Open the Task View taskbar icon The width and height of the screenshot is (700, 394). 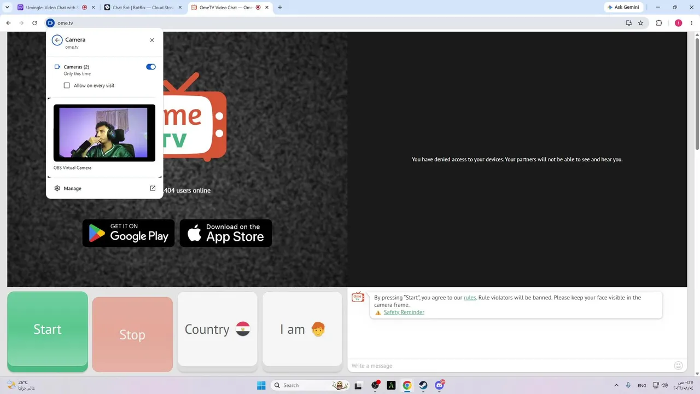pos(358,385)
